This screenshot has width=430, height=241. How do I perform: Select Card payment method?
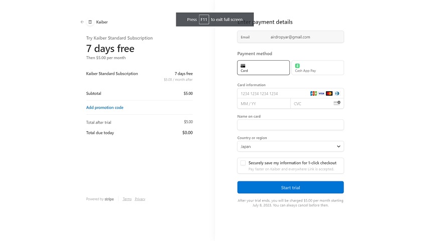pyautogui.click(x=263, y=68)
